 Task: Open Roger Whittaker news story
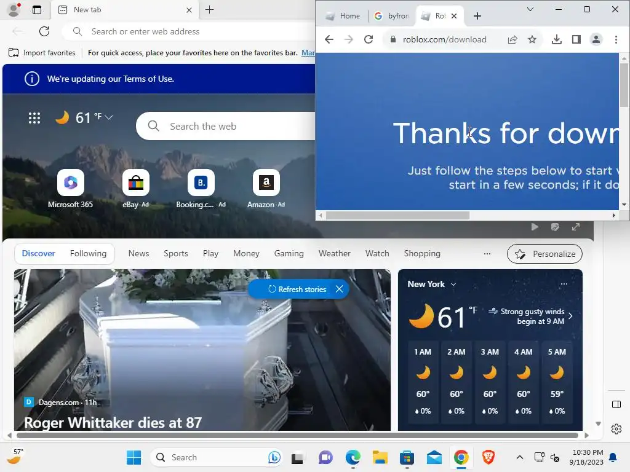pyautogui.click(x=113, y=422)
